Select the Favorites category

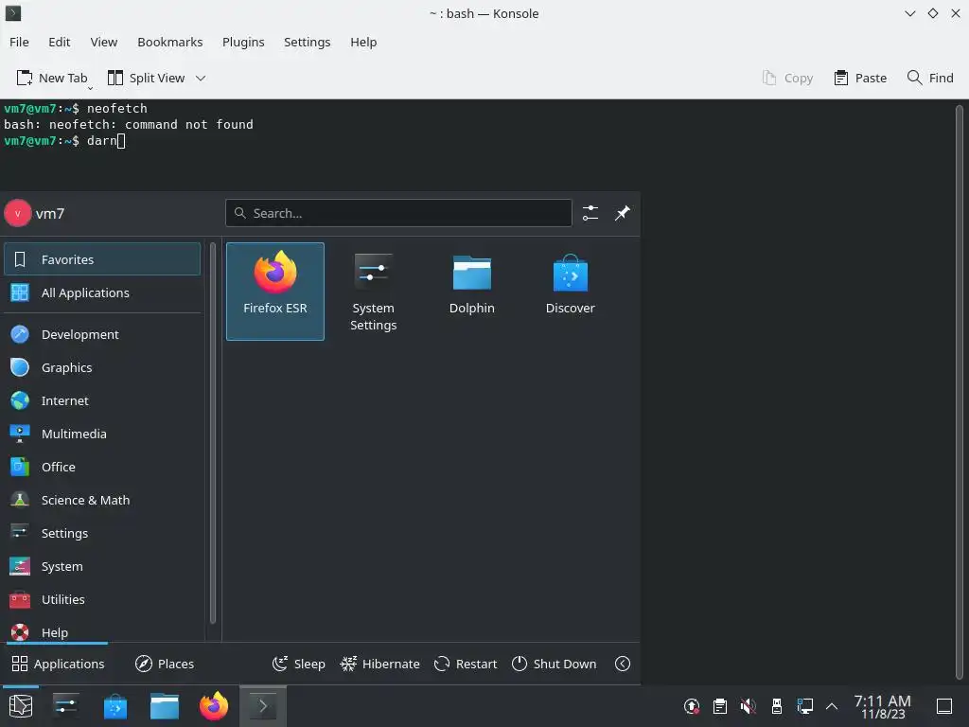[102, 259]
